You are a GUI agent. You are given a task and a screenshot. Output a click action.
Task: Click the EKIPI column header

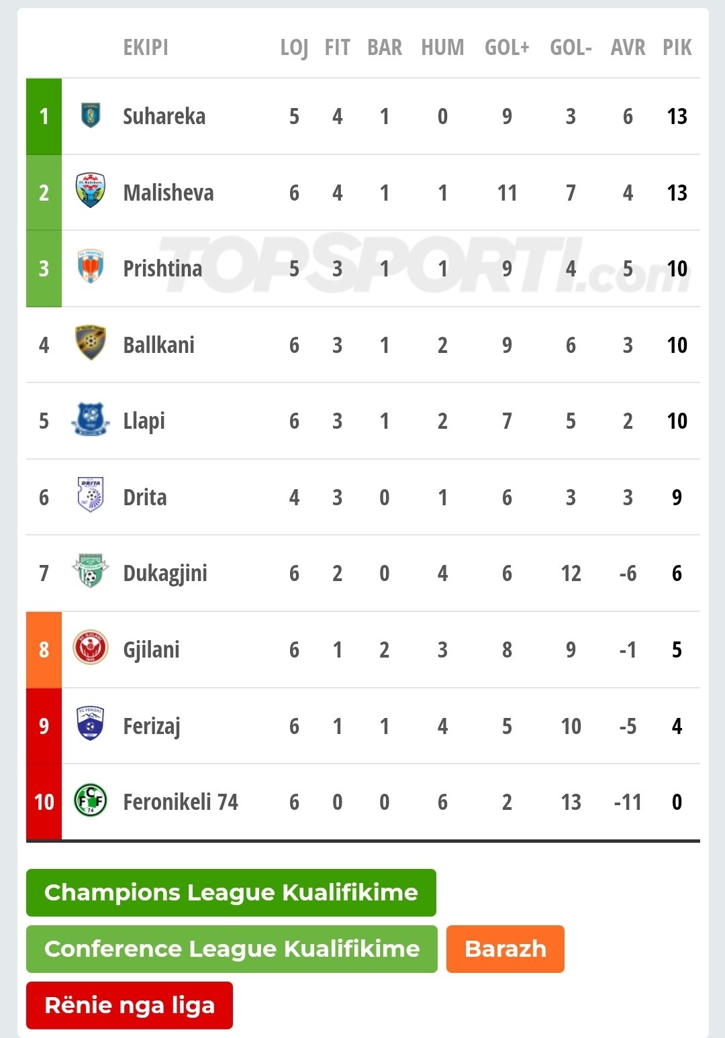146,48
